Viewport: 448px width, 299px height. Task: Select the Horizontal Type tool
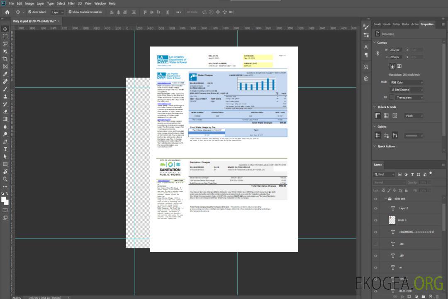(5, 149)
